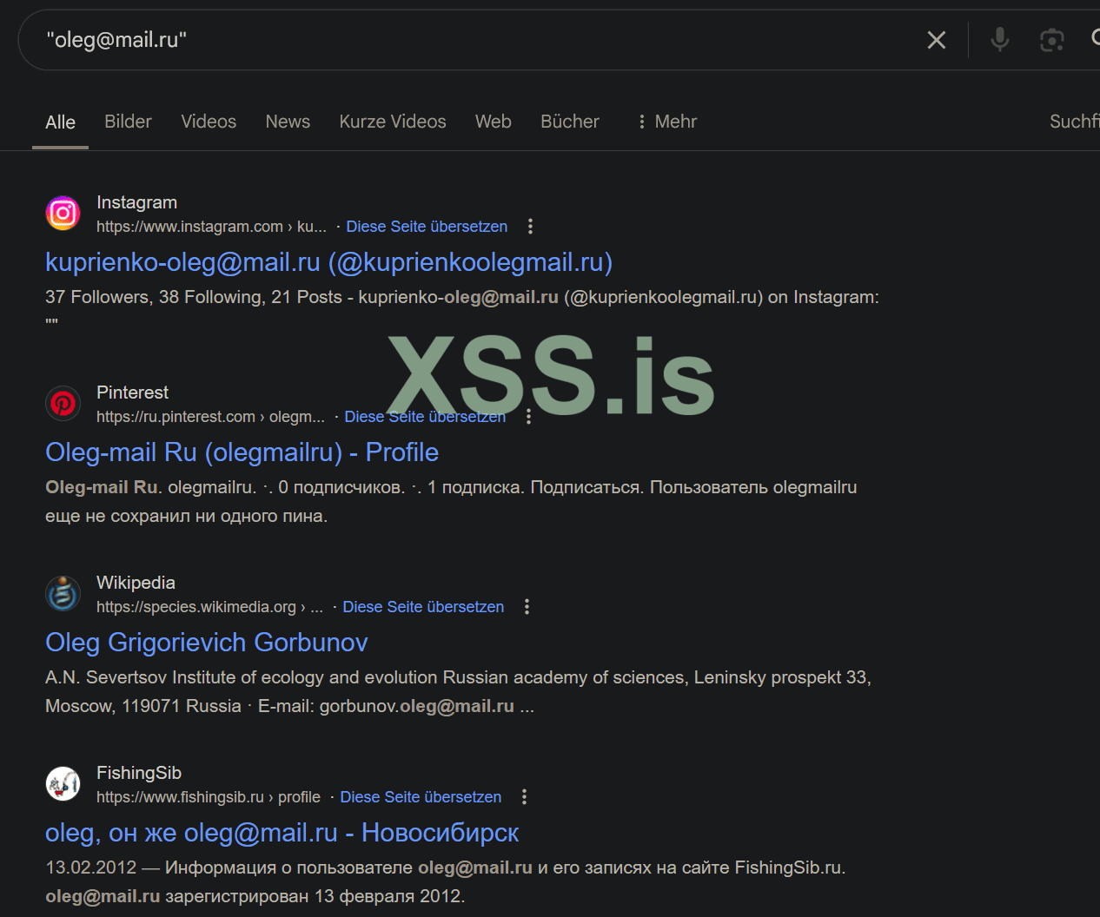The height and width of the screenshot is (917, 1100).
Task: Translate the Pinterest result page
Action: pyautogui.click(x=425, y=417)
